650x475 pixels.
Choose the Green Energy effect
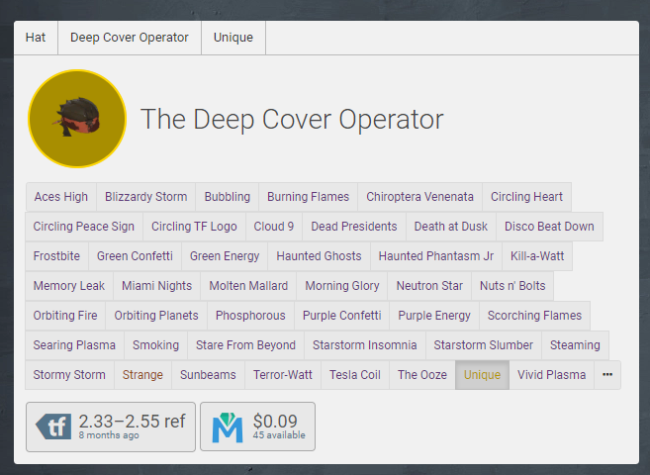point(225,256)
